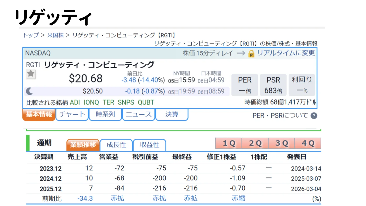Click the after-hours price $20.50
The image size is (366, 206).
pos(93,91)
